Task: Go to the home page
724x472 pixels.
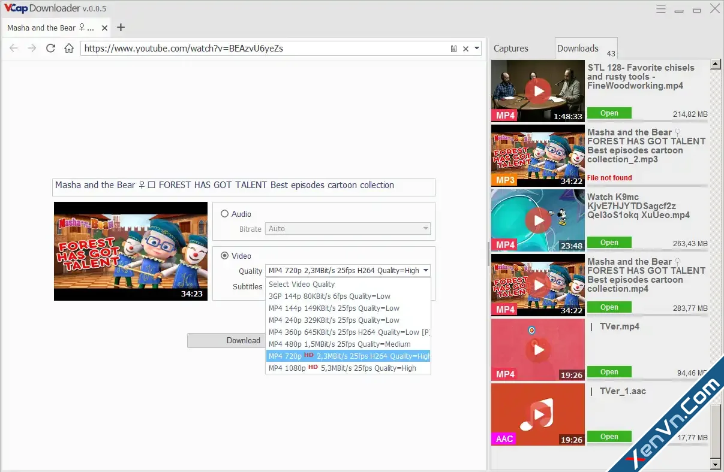Action: pyautogui.click(x=69, y=49)
